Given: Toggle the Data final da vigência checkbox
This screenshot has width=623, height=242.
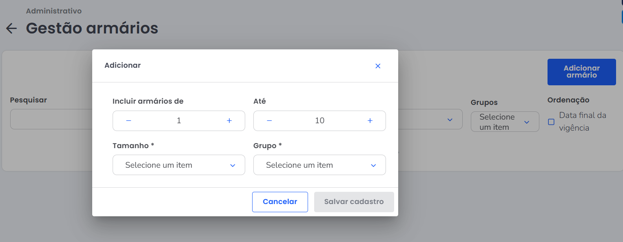Looking at the screenshot, I should [551, 122].
